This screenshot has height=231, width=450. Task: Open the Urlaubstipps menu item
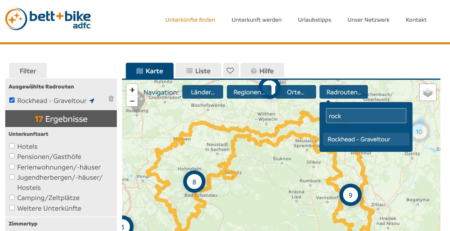(314, 20)
